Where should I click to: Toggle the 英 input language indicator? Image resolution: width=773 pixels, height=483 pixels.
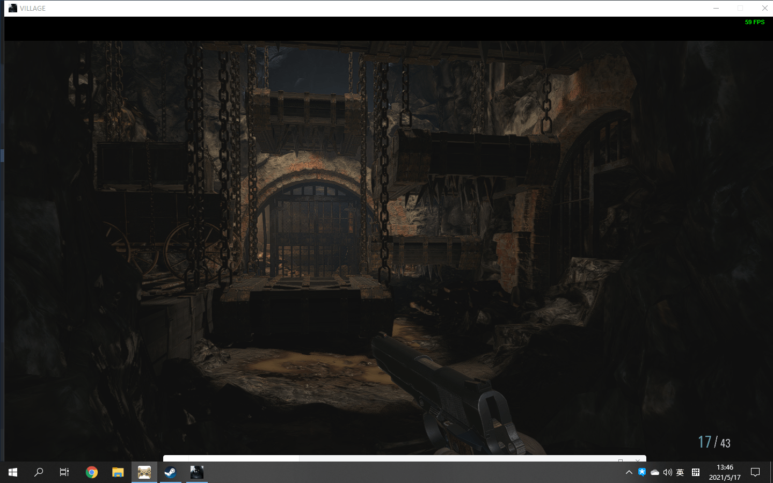pos(680,472)
